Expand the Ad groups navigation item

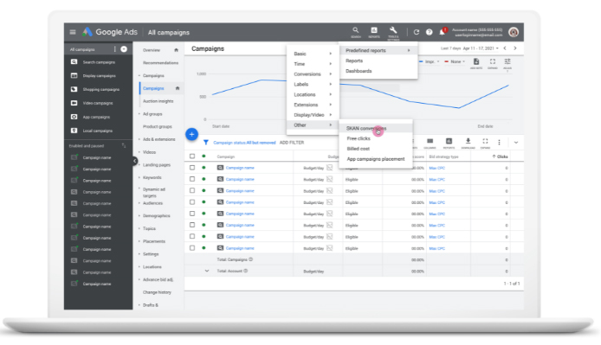tap(152, 114)
